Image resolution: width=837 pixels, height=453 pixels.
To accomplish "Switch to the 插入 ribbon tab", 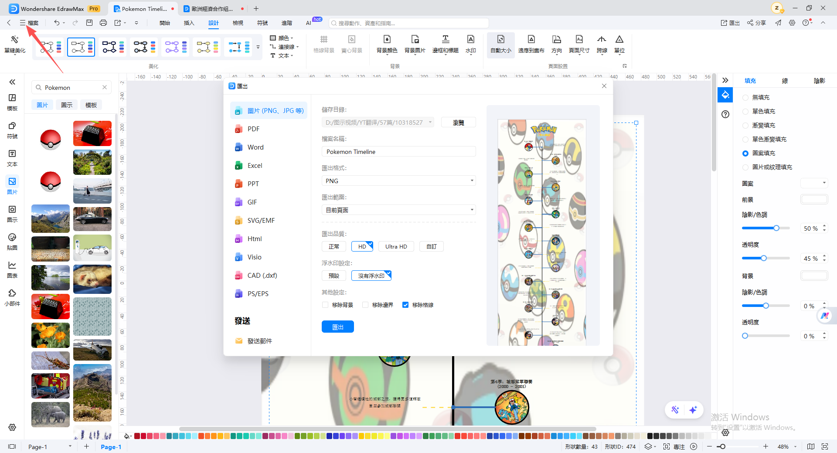I will pyautogui.click(x=189, y=23).
